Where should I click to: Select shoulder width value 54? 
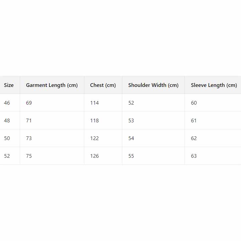tap(131, 138)
